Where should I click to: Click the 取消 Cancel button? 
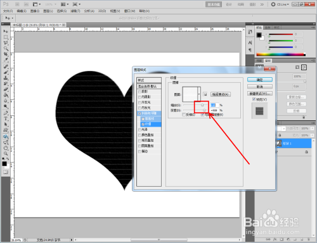[260, 87]
